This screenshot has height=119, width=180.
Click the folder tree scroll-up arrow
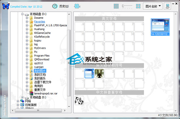[x=69, y=14]
